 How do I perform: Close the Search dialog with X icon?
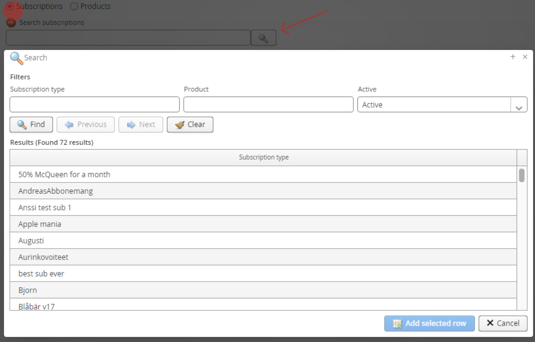click(525, 57)
